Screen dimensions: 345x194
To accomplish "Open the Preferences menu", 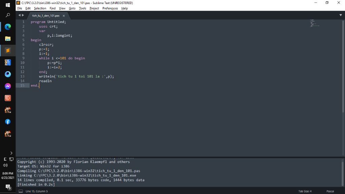I will (x=110, y=8).
